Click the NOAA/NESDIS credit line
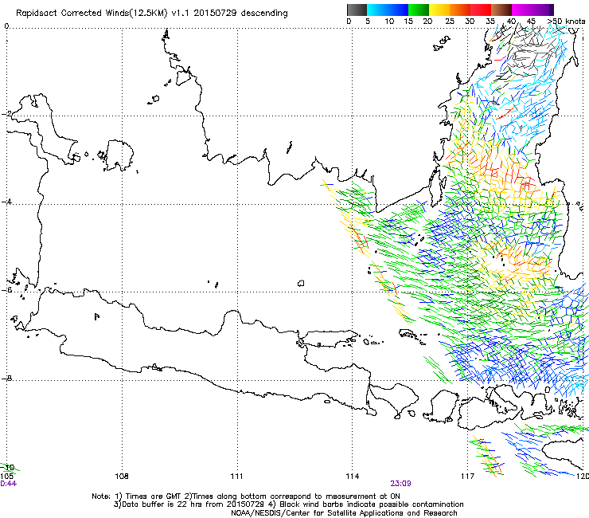The image size is (589, 518). coord(344,513)
